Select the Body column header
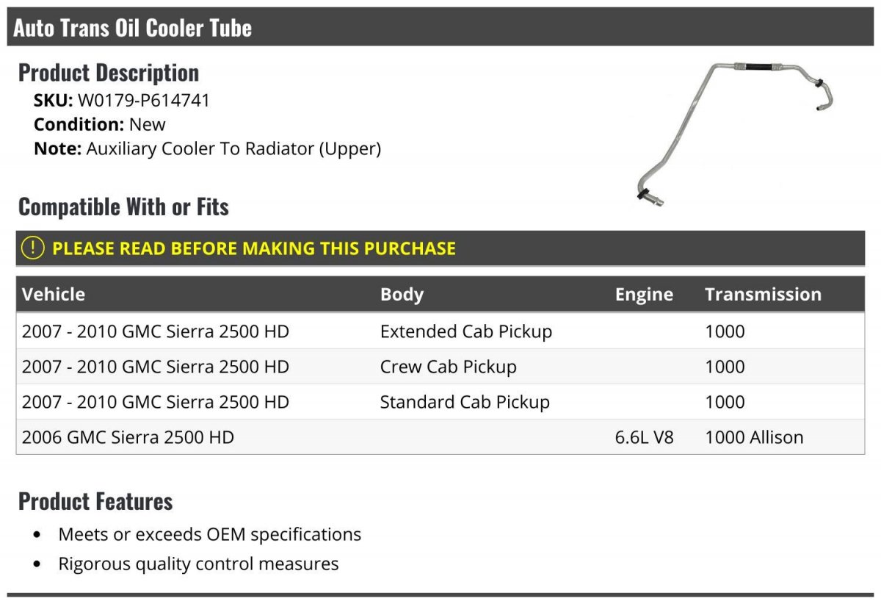The width and height of the screenshot is (881, 604). click(x=402, y=295)
